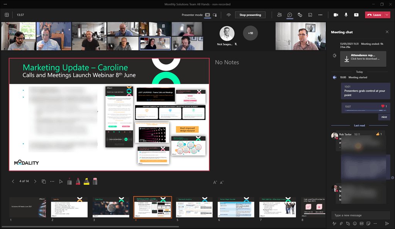Open the GIF picker in chat

[362, 223]
